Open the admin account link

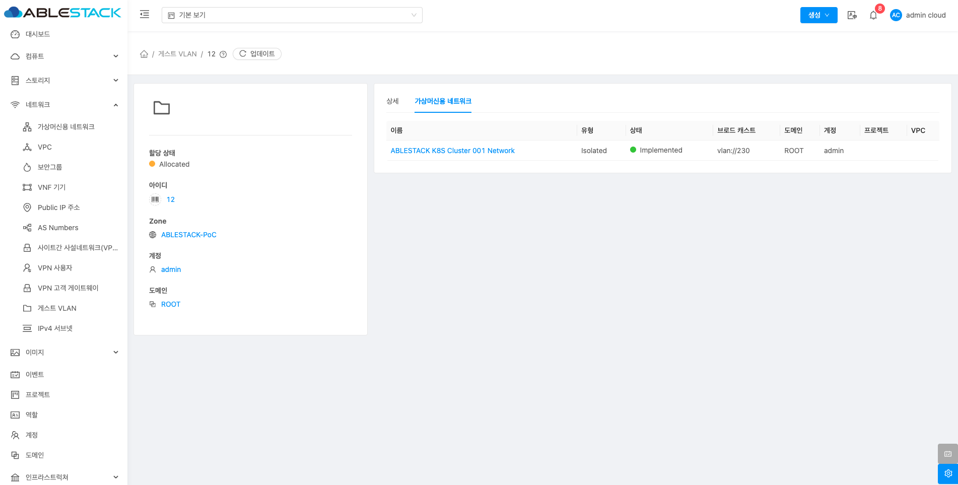pyautogui.click(x=171, y=269)
